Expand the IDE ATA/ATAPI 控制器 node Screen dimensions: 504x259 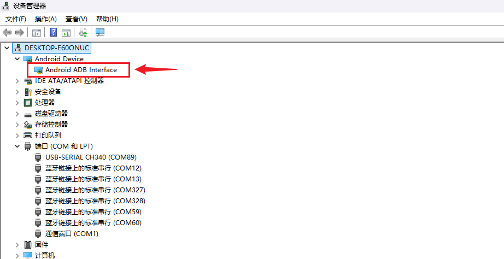(x=17, y=81)
